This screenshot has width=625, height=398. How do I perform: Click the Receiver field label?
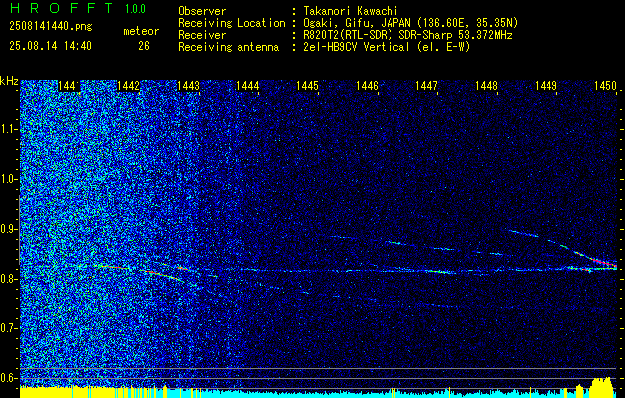coord(202,35)
